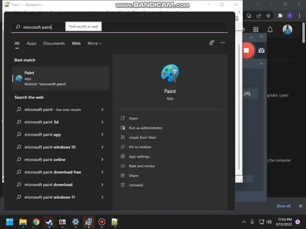Expand the 'microsoft paint app' suggestion arrow
The width and height of the screenshot is (306, 229).
coord(102,134)
